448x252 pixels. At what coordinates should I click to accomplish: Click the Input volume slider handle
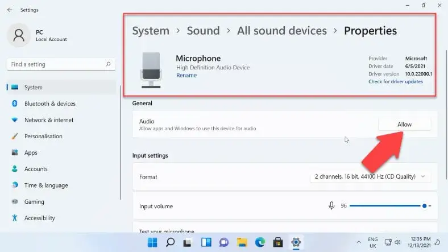pyautogui.click(x=424, y=206)
